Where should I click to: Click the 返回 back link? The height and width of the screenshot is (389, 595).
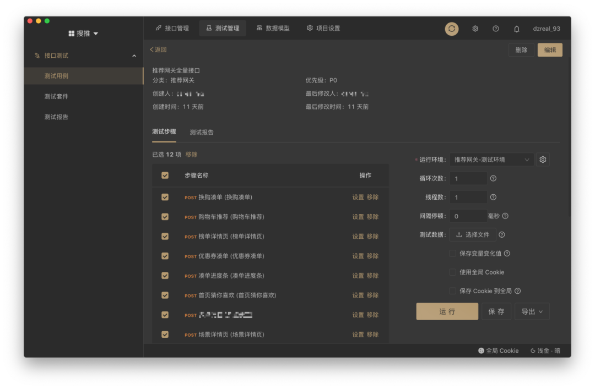pyautogui.click(x=158, y=50)
